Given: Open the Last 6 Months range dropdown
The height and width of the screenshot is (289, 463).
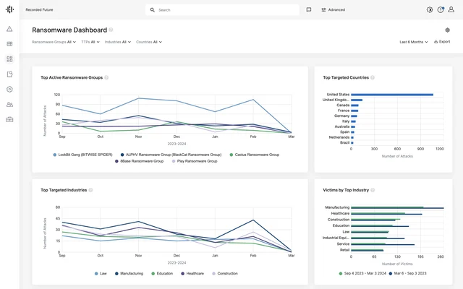Looking at the screenshot, I should (414, 42).
